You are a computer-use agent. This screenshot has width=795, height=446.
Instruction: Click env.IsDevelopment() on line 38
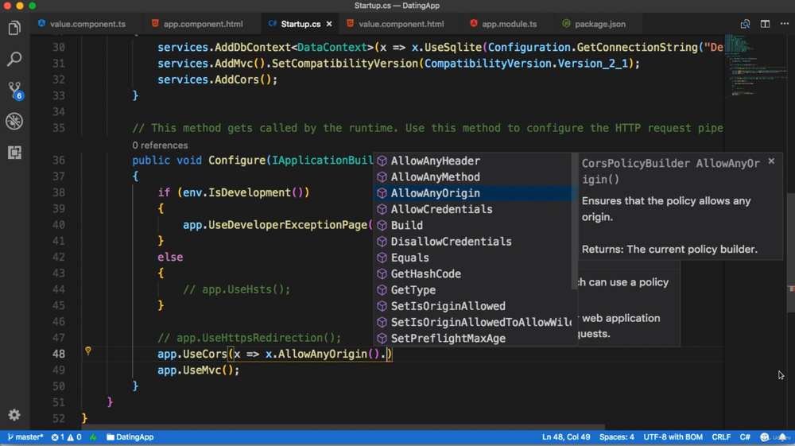[x=242, y=192]
